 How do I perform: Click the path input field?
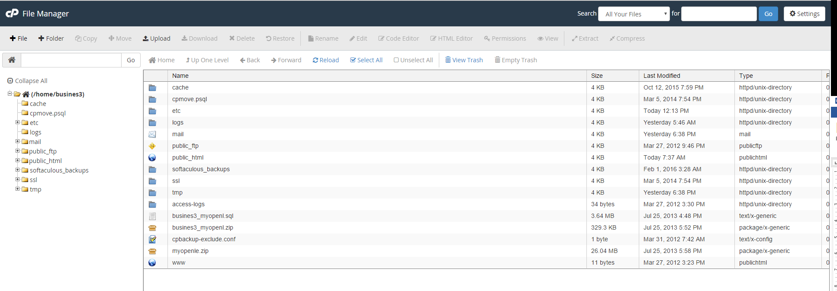(71, 60)
